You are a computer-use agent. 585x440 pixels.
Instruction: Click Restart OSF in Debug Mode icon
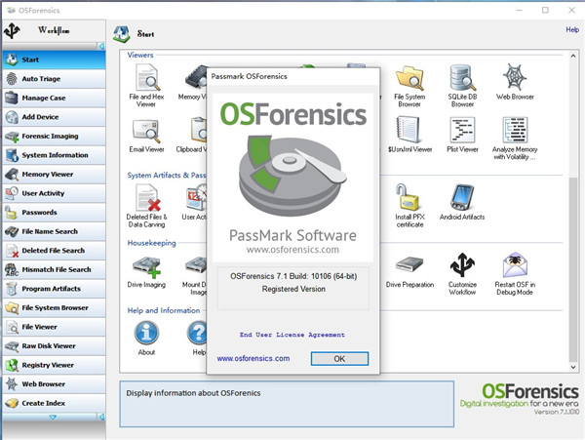tap(515, 265)
